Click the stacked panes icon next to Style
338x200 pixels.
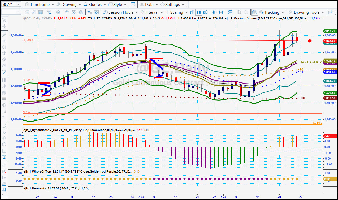click(133, 5)
